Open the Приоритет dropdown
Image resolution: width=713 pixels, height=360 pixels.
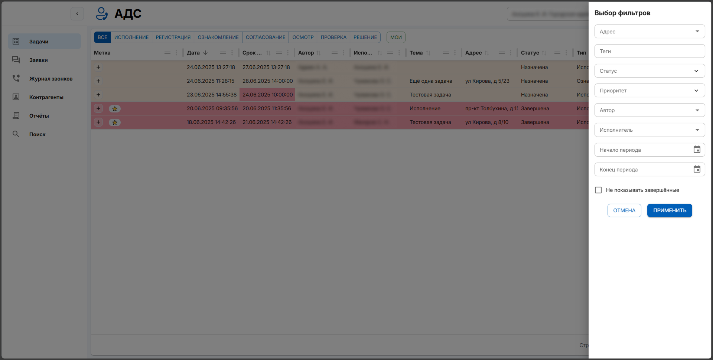(649, 91)
